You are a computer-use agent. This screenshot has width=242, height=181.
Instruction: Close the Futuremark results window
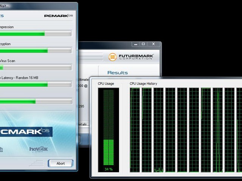click(154, 44)
